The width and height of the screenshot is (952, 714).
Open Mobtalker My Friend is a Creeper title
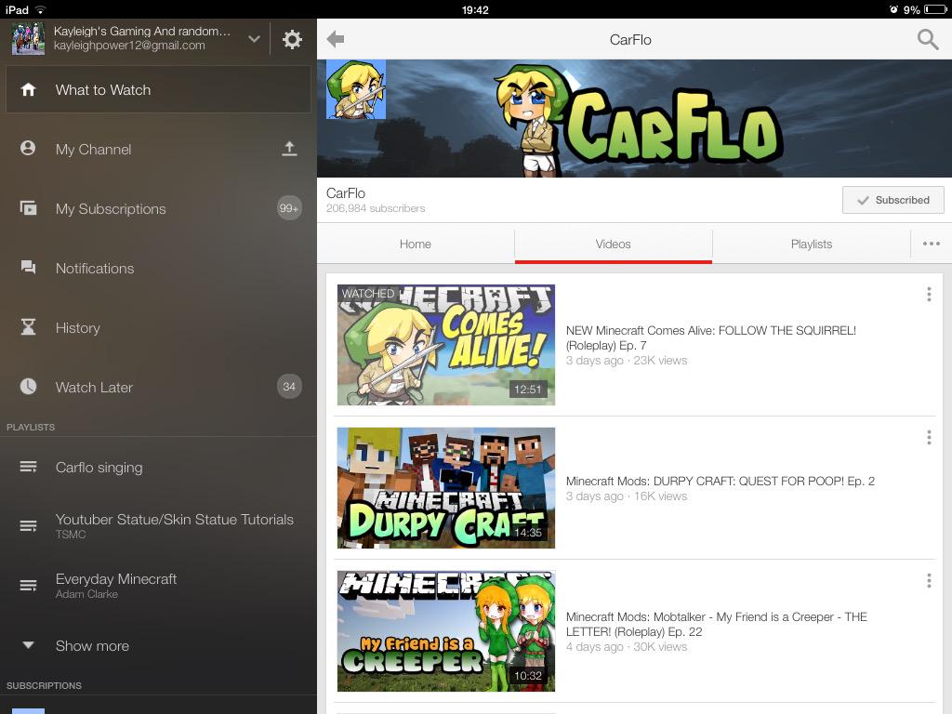pos(717,624)
